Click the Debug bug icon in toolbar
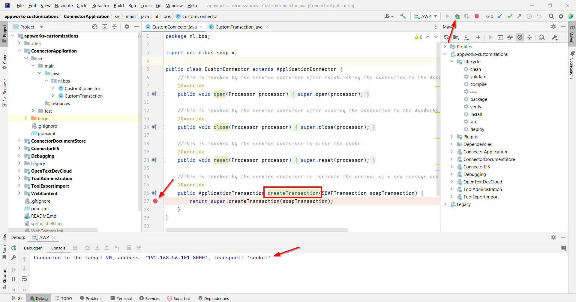Image resolution: width=576 pixels, height=302 pixels. (457, 17)
